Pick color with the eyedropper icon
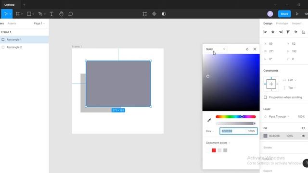Image resolution: width=308 pixels, height=173 pixels. (x=209, y=120)
